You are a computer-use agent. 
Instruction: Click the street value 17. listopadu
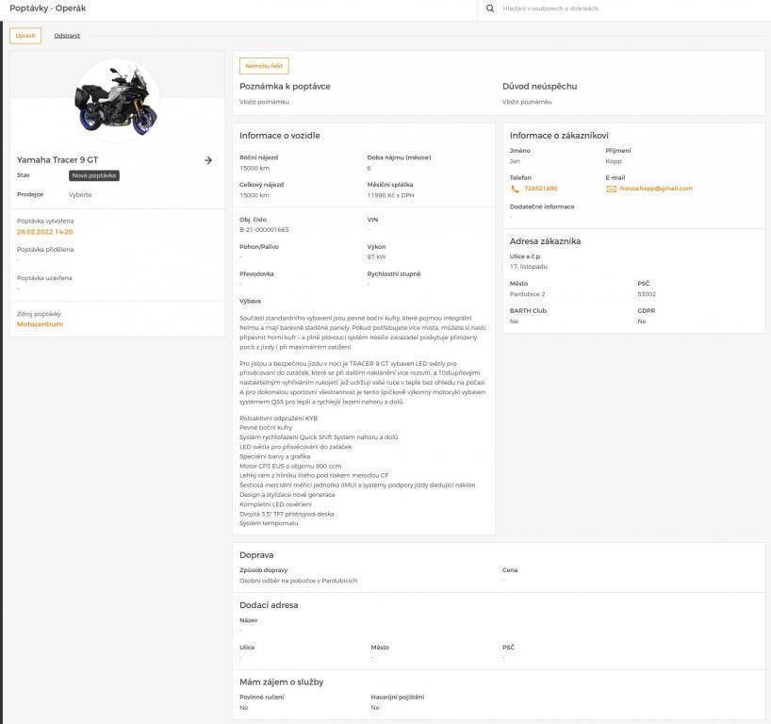(529, 267)
